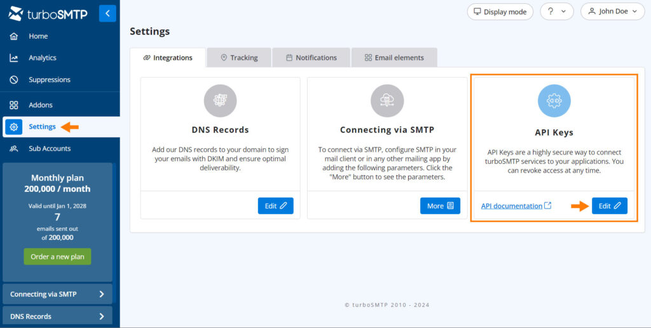Open Analytics chart icon in sidebar

click(x=14, y=58)
